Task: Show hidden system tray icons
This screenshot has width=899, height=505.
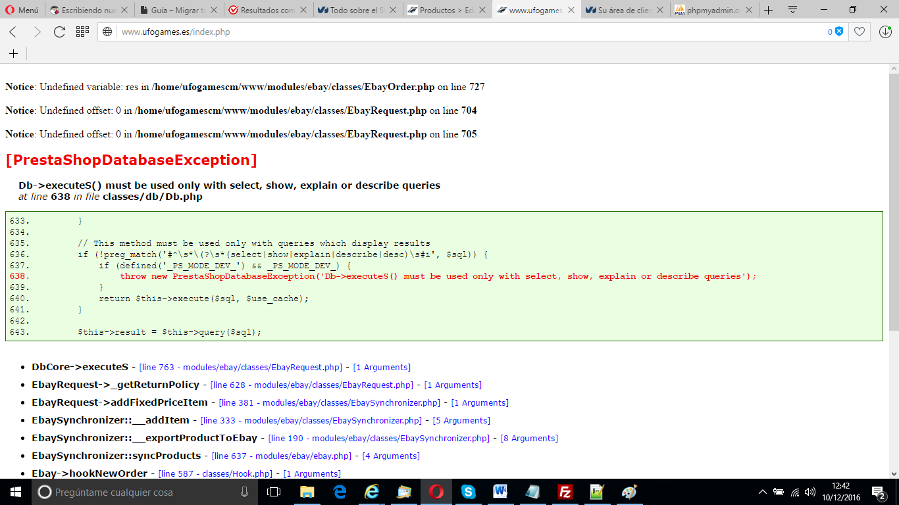Action: [x=763, y=492]
